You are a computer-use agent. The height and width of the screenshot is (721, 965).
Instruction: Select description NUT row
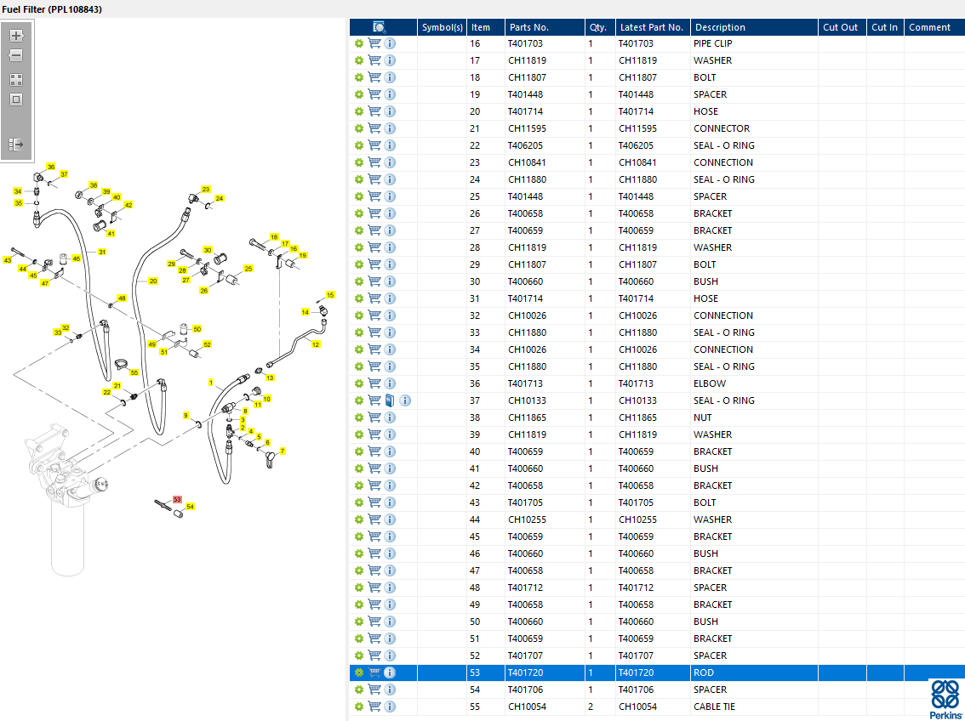tap(702, 417)
